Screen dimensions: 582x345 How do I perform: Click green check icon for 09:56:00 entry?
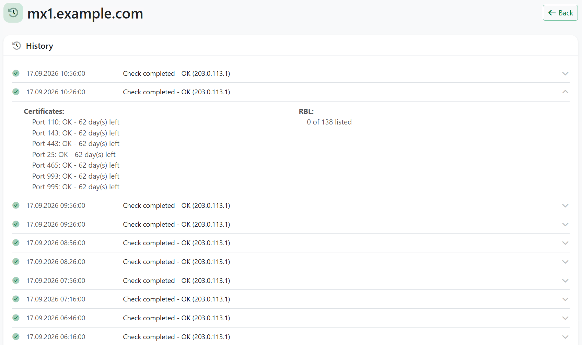tap(16, 205)
